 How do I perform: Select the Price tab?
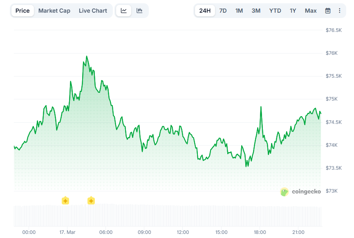pyautogui.click(x=22, y=11)
